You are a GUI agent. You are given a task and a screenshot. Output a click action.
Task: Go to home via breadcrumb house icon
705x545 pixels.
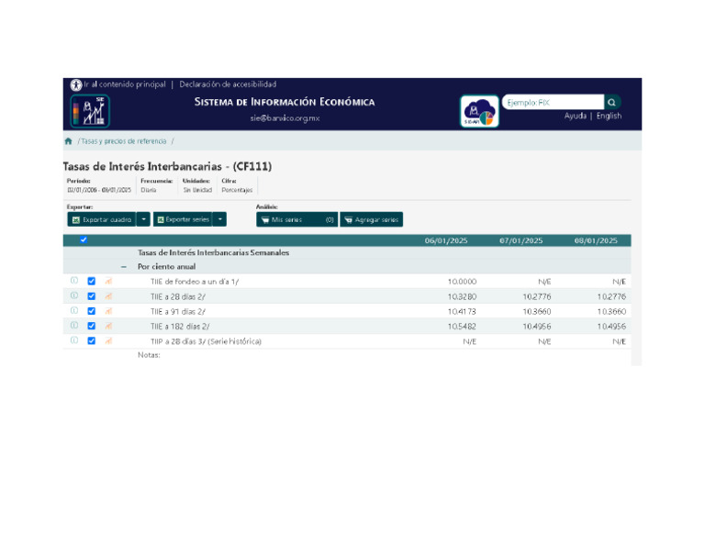coord(68,141)
